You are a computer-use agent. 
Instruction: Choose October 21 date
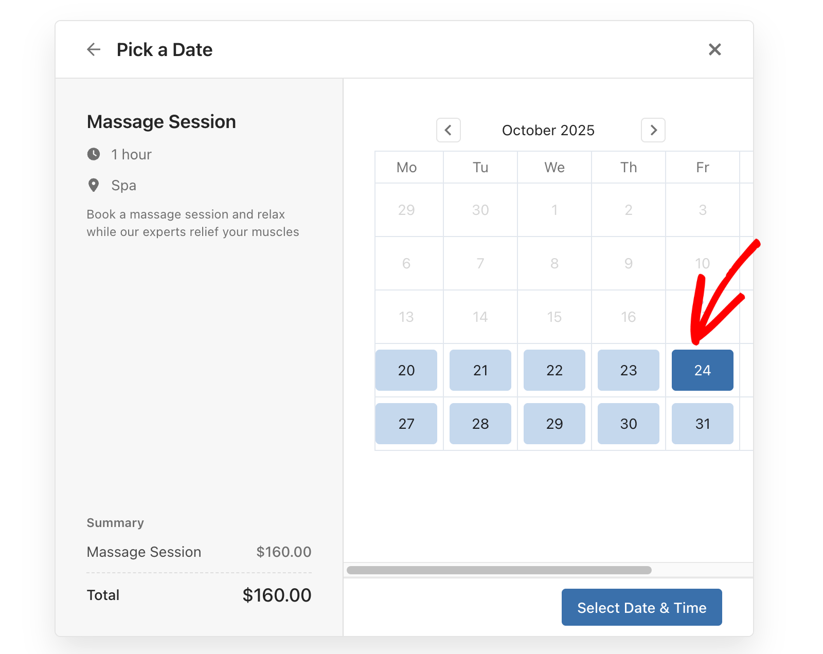(480, 370)
